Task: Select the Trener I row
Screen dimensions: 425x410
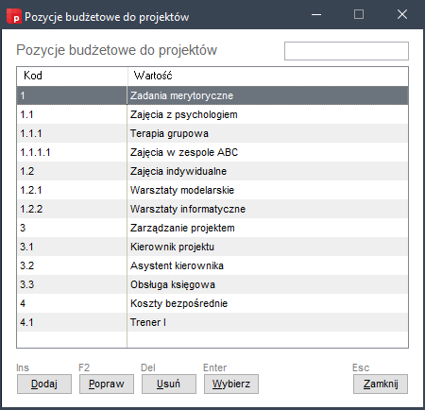Action: [x=212, y=322]
